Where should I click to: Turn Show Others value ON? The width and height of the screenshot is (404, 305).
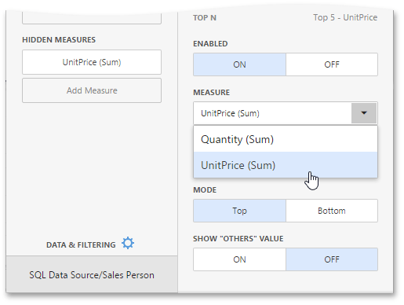click(239, 259)
